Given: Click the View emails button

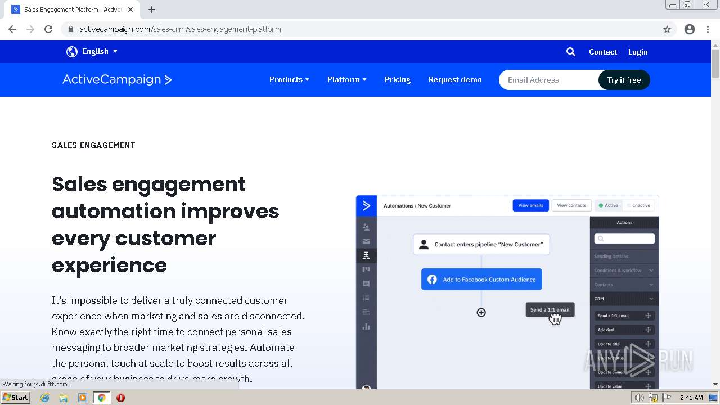Looking at the screenshot, I should [530, 205].
